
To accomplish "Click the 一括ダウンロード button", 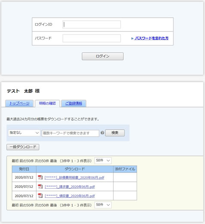I will (23, 147).
